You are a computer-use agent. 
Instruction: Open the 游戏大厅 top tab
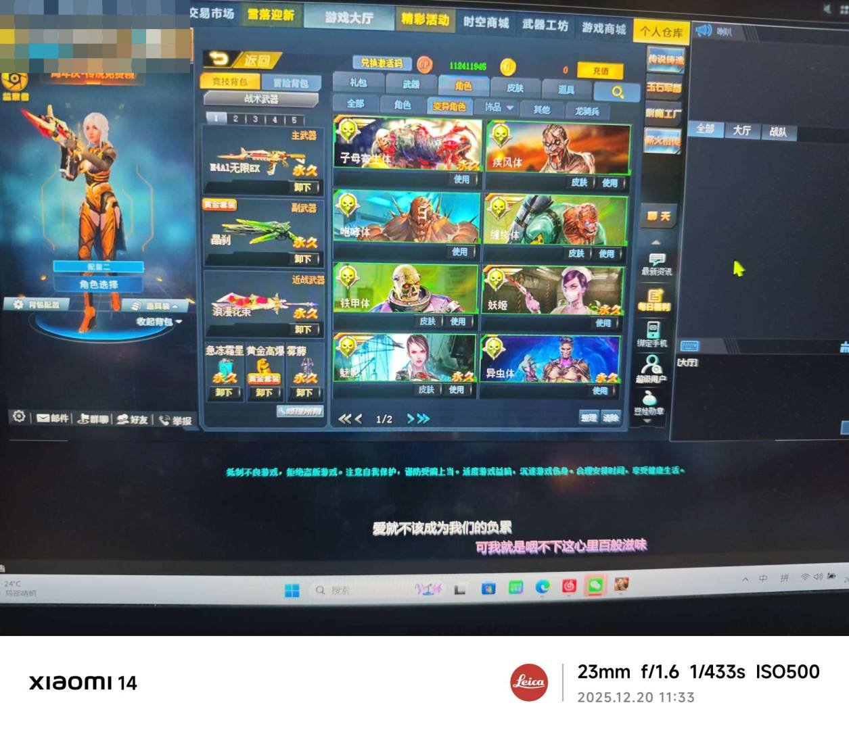coord(349,17)
